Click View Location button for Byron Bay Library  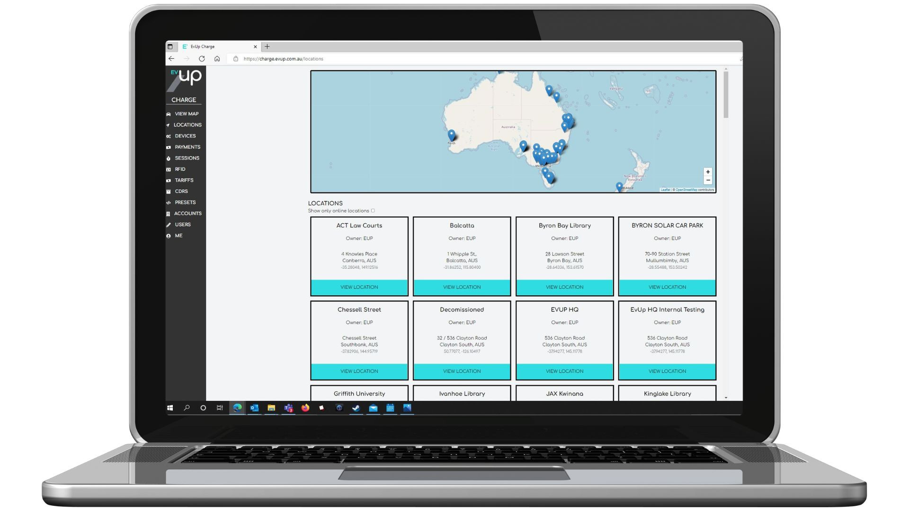click(564, 286)
